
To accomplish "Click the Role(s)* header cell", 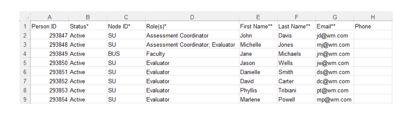I will [x=192, y=26].
